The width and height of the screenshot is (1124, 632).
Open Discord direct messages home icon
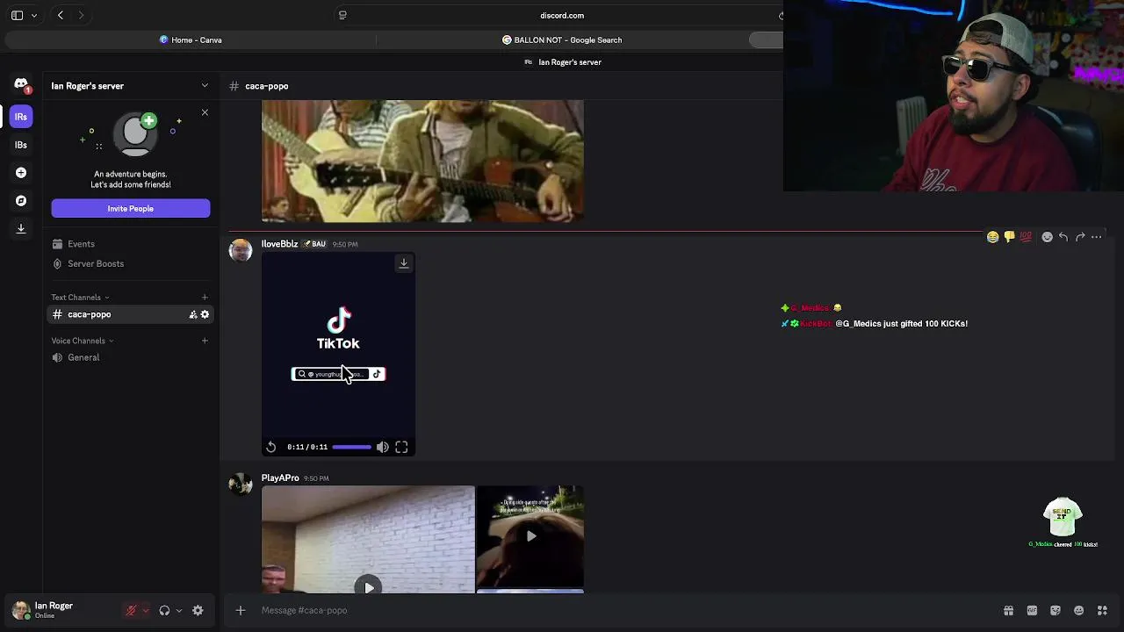[21, 85]
